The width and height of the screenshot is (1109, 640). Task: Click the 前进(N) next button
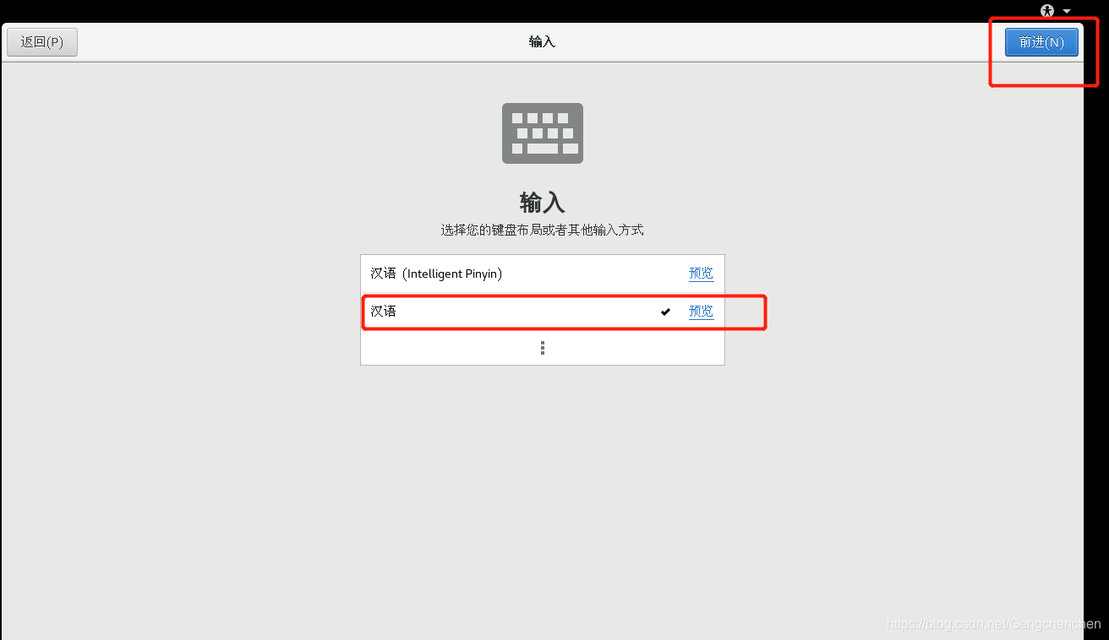[1041, 42]
